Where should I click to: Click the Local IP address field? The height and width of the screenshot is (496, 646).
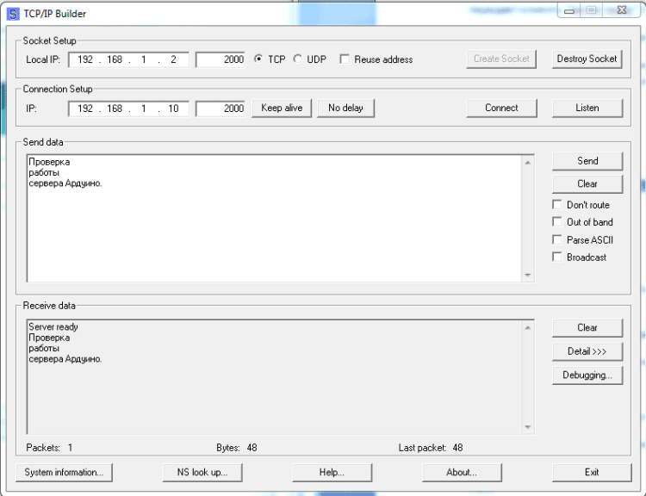click(x=128, y=59)
